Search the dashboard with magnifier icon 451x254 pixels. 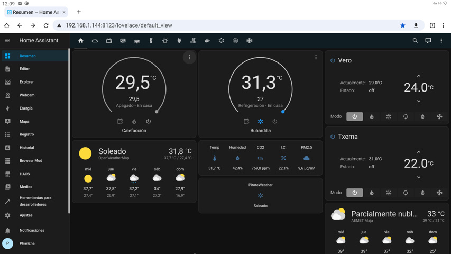click(415, 41)
